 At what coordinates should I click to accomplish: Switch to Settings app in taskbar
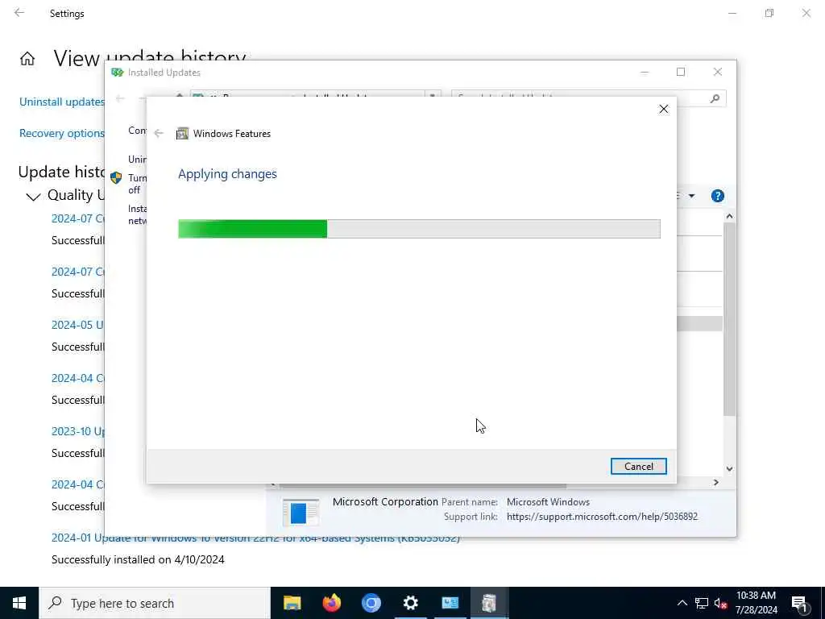click(410, 603)
